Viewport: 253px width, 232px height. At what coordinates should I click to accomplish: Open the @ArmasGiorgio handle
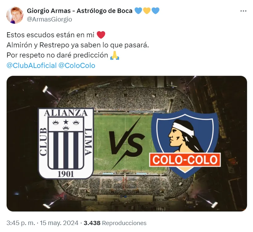point(49,19)
